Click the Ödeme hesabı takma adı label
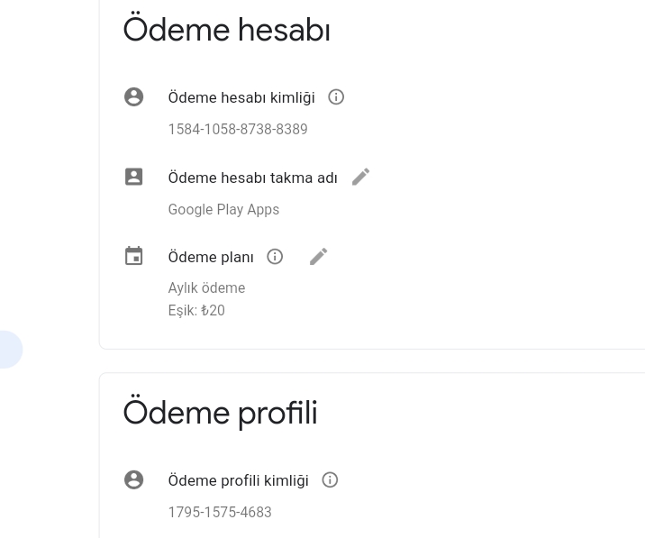This screenshot has height=538, width=645. tap(253, 178)
